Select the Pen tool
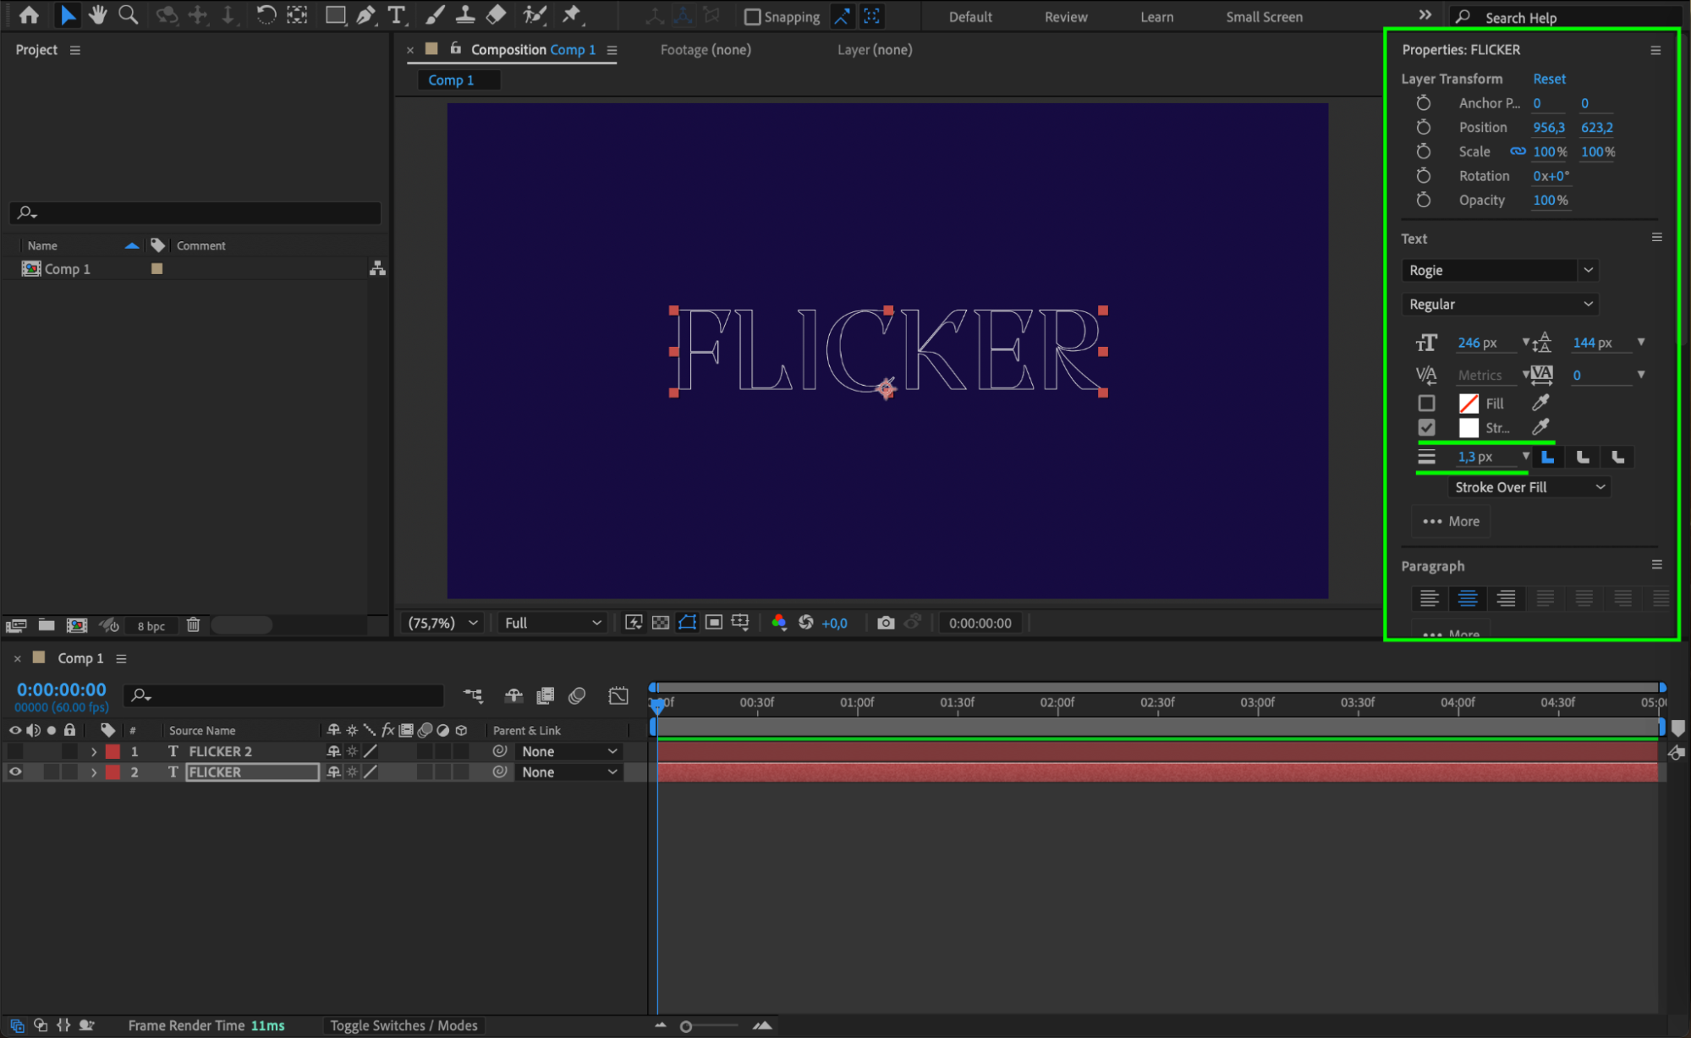 click(x=365, y=14)
